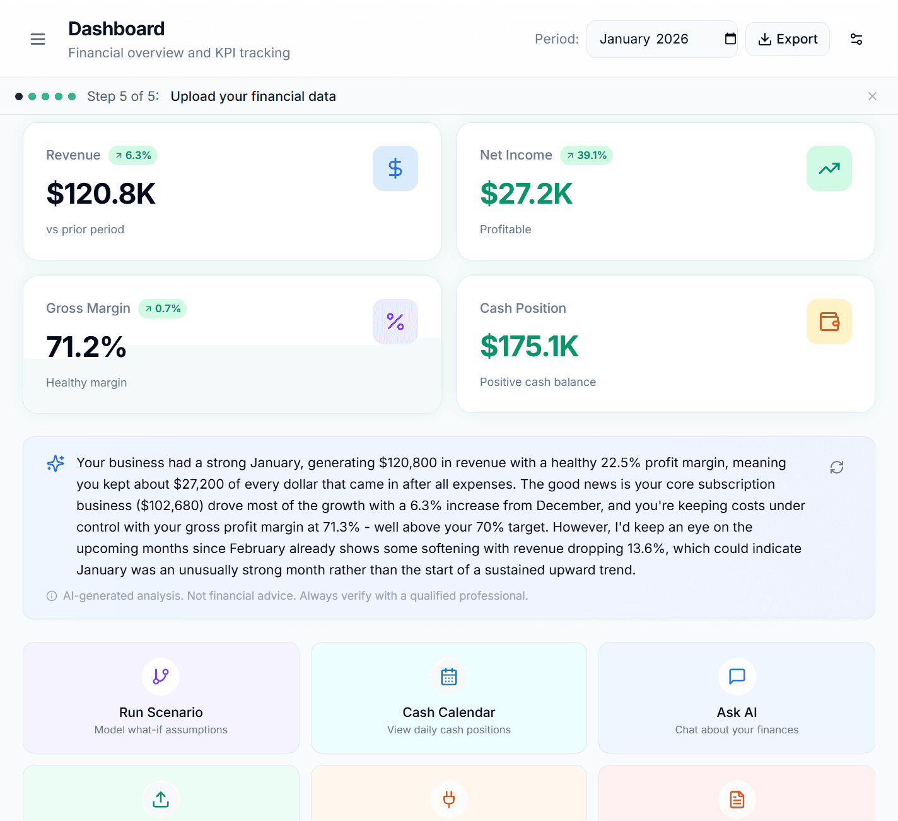Refresh the AI-generated analysis

836,467
